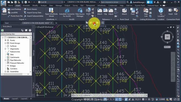The width and height of the screenshot is (181, 102).
Task: Expand the Point Groups node
Action: click(x=5, y=43)
